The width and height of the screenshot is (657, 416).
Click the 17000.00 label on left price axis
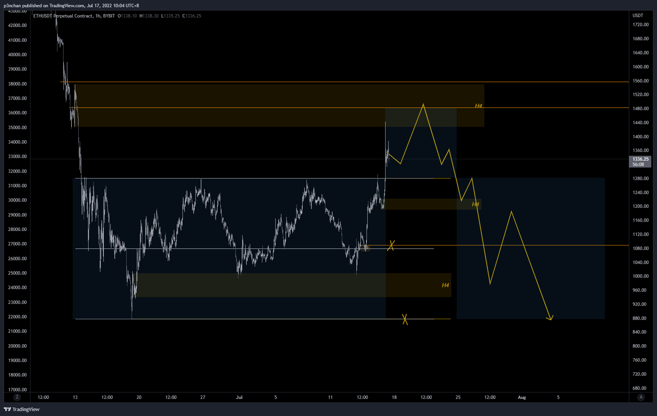pyautogui.click(x=17, y=390)
